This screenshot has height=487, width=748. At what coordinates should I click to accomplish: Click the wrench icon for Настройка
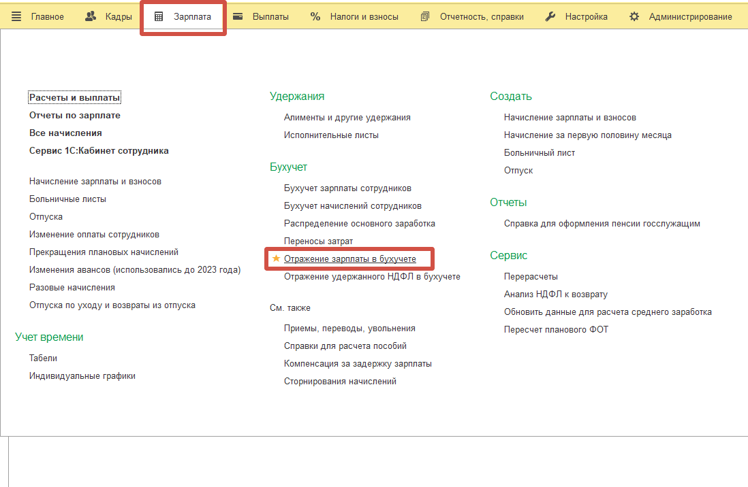550,17
